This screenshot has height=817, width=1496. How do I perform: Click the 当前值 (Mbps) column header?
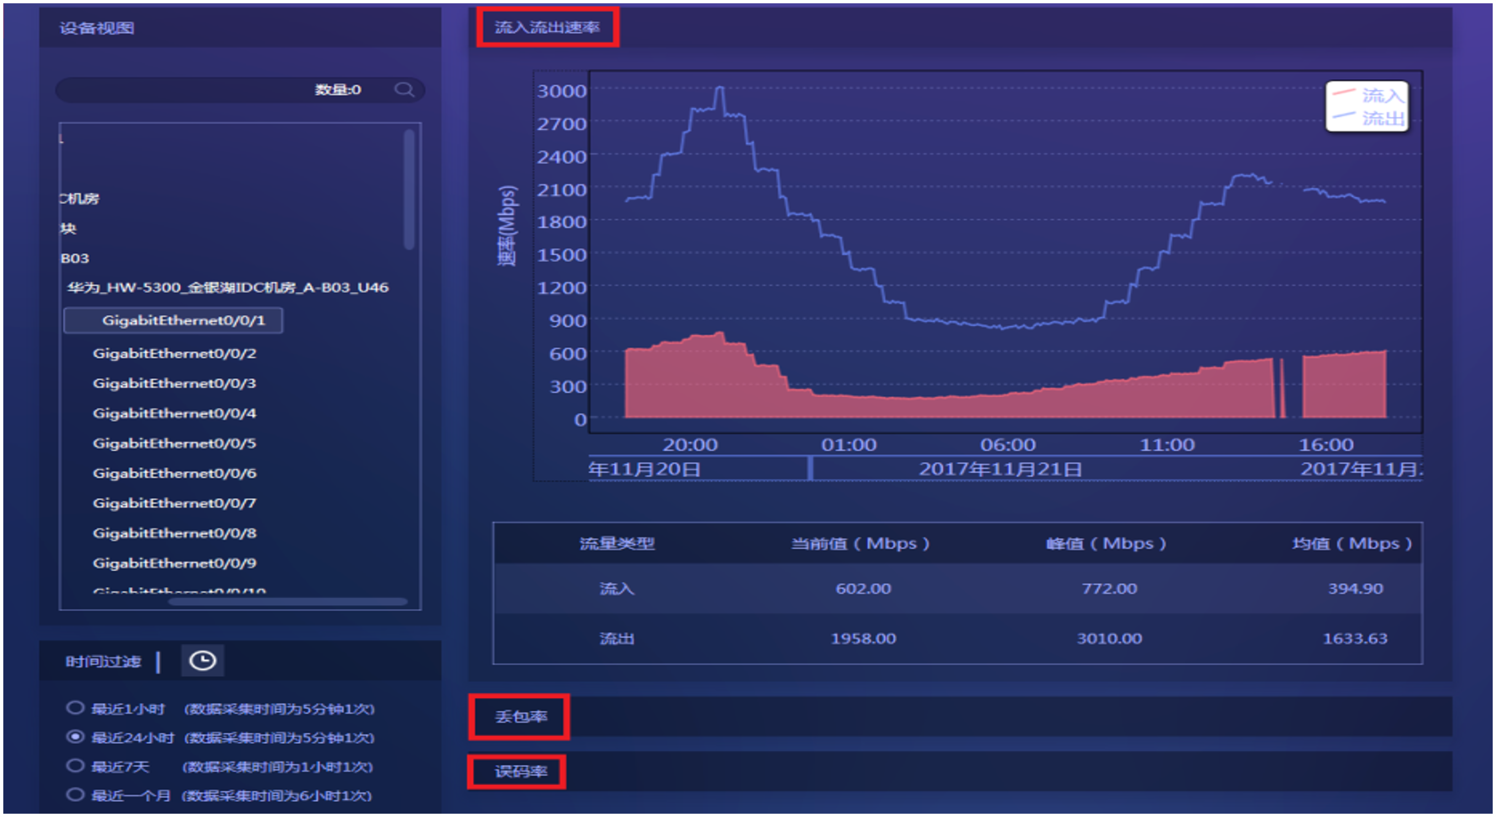tap(860, 544)
